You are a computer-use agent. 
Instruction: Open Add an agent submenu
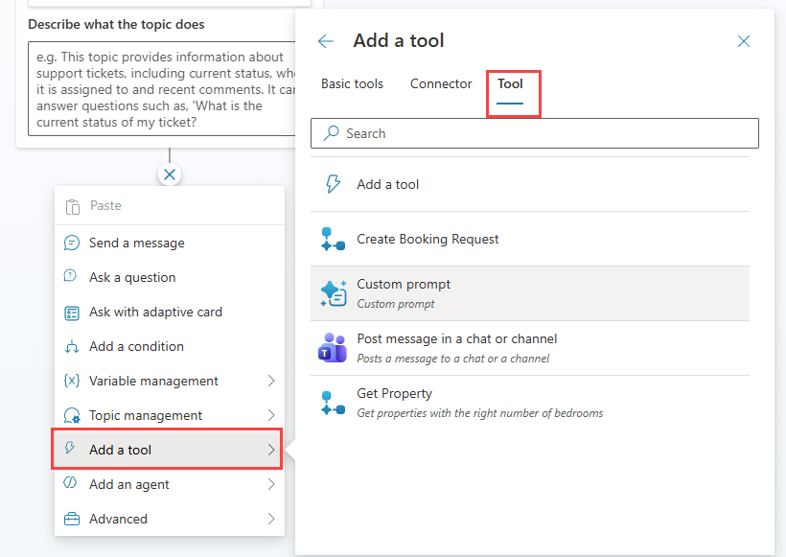pos(170,484)
